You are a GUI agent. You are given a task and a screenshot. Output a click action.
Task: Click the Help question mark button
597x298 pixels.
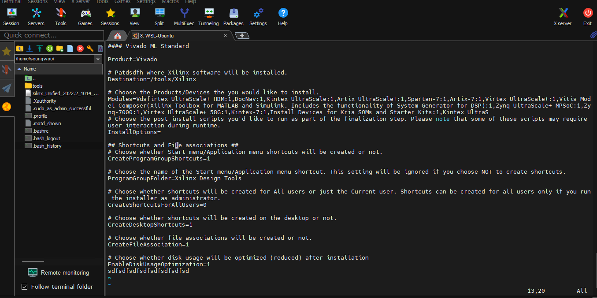[x=283, y=17]
